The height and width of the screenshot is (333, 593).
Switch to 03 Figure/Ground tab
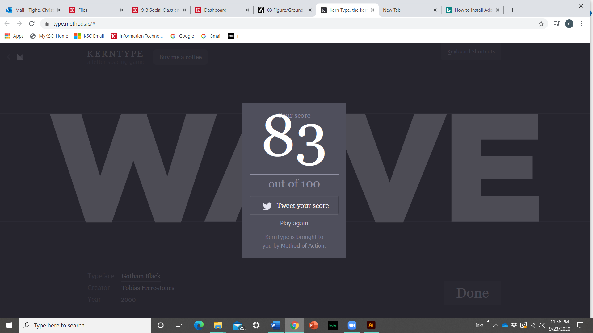tap(285, 10)
